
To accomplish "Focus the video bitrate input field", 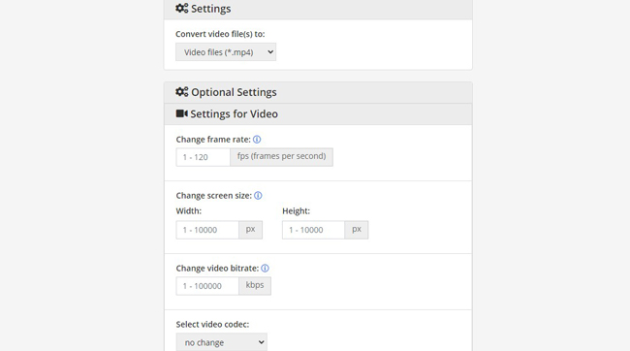I will (207, 286).
